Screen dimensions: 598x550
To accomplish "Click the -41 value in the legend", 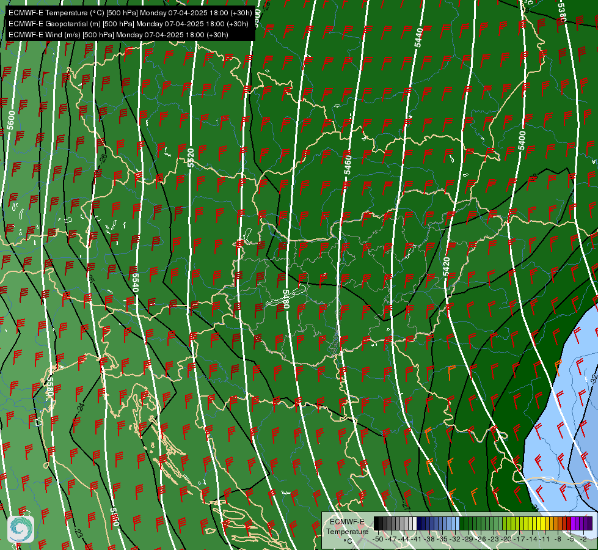I will coord(417,539).
